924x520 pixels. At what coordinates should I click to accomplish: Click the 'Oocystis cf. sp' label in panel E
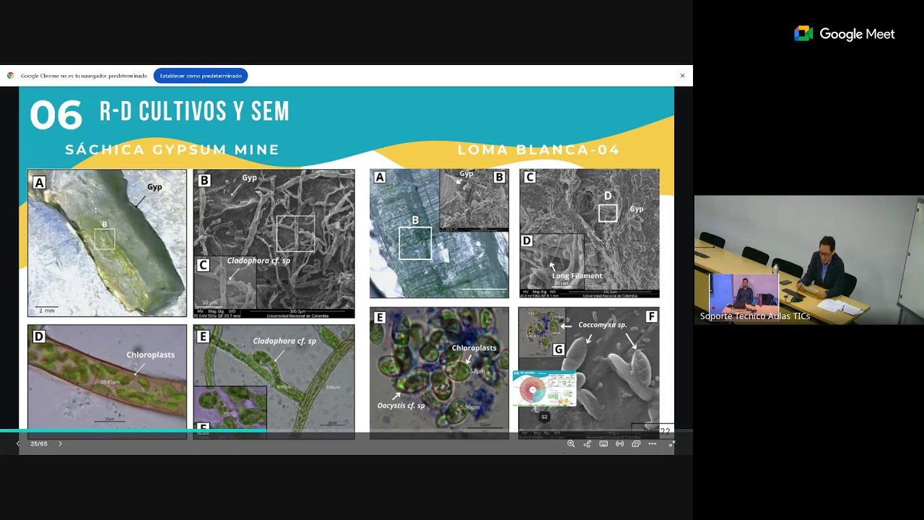coord(401,406)
